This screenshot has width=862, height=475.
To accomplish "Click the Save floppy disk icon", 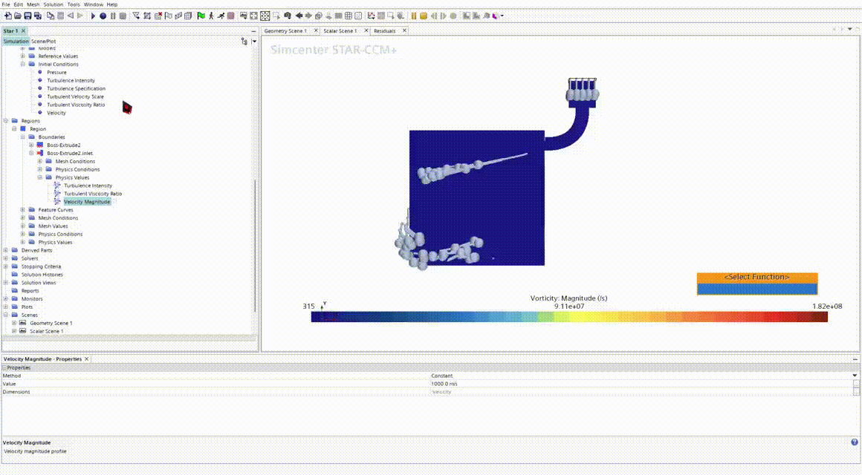I will coord(27,16).
